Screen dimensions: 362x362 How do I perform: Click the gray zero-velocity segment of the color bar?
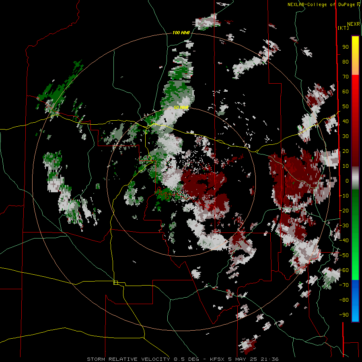click(355, 178)
